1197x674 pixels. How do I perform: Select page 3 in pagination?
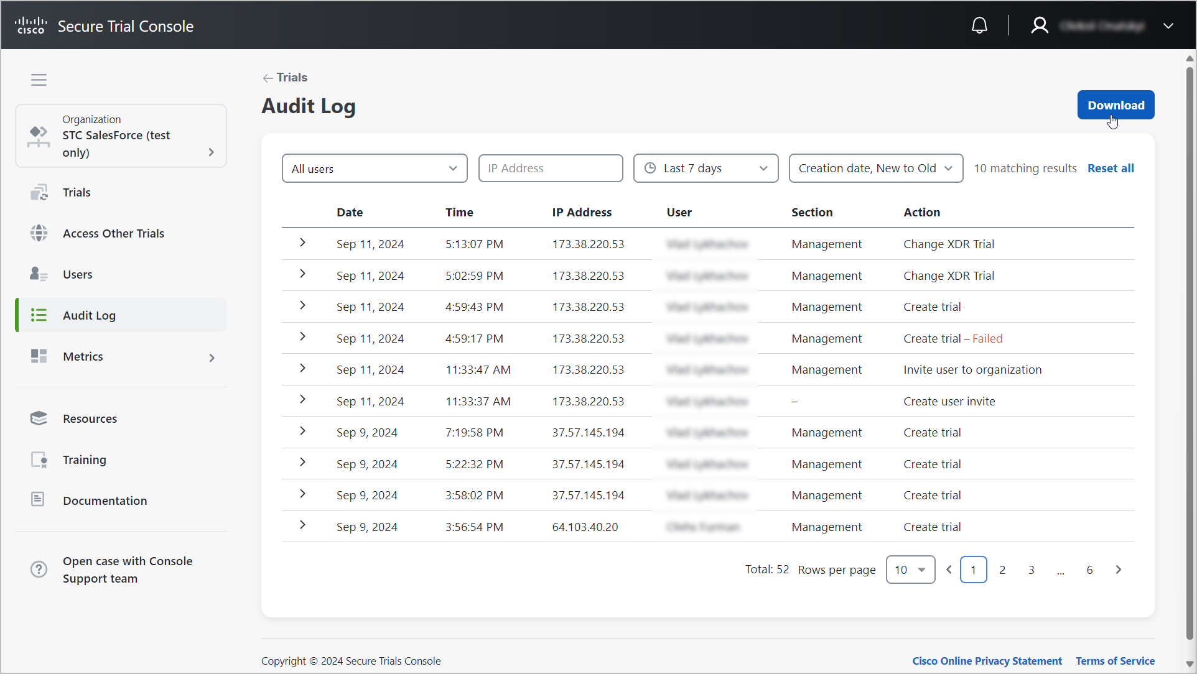(x=1032, y=570)
